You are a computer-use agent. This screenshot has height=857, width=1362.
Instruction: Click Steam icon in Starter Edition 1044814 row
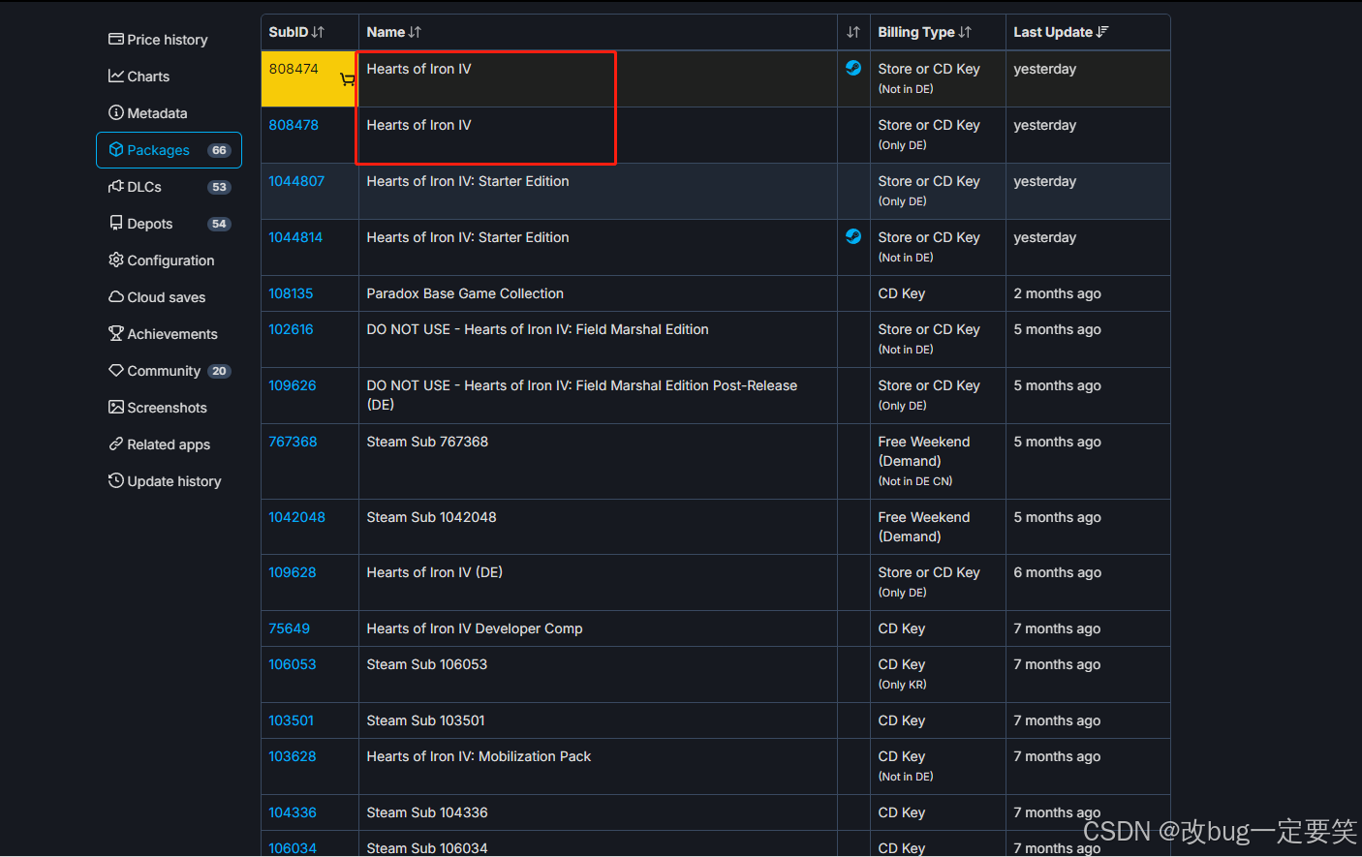(x=853, y=236)
